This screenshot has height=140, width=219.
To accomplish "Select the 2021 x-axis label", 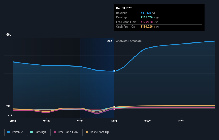I will click(x=114, y=121).
